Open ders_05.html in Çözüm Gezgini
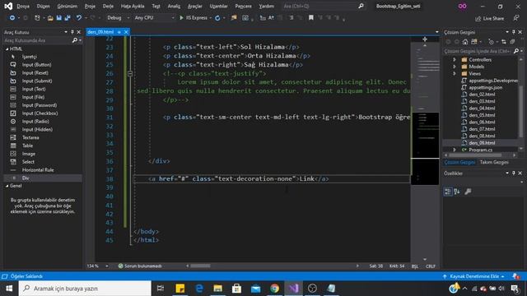This screenshot has width=527, height=296. pos(482,115)
